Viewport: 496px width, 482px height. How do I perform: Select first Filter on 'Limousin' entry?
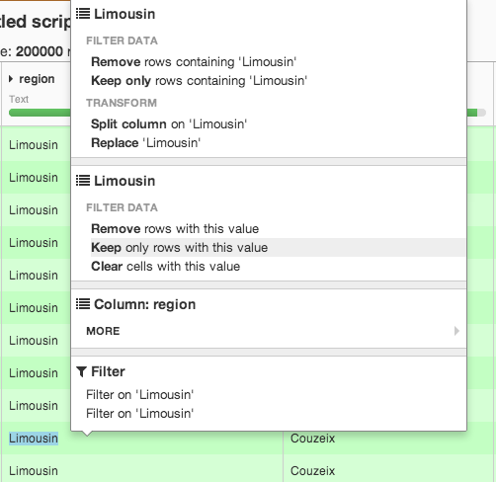click(140, 395)
